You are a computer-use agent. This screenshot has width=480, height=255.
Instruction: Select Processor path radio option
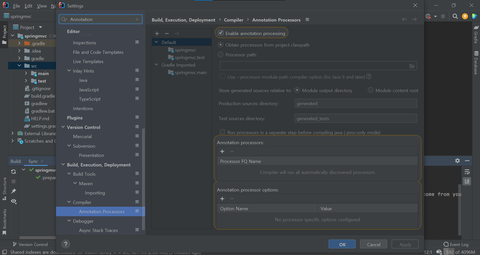(x=220, y=54)
